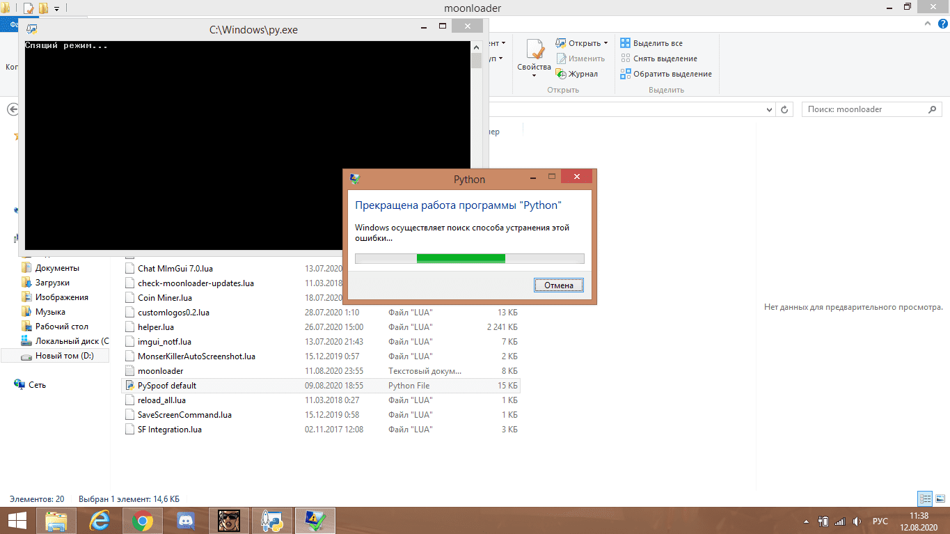Screen dimensions: 950x534
Task: Click the power/battery icon in system tray
Action: point(823,521)
